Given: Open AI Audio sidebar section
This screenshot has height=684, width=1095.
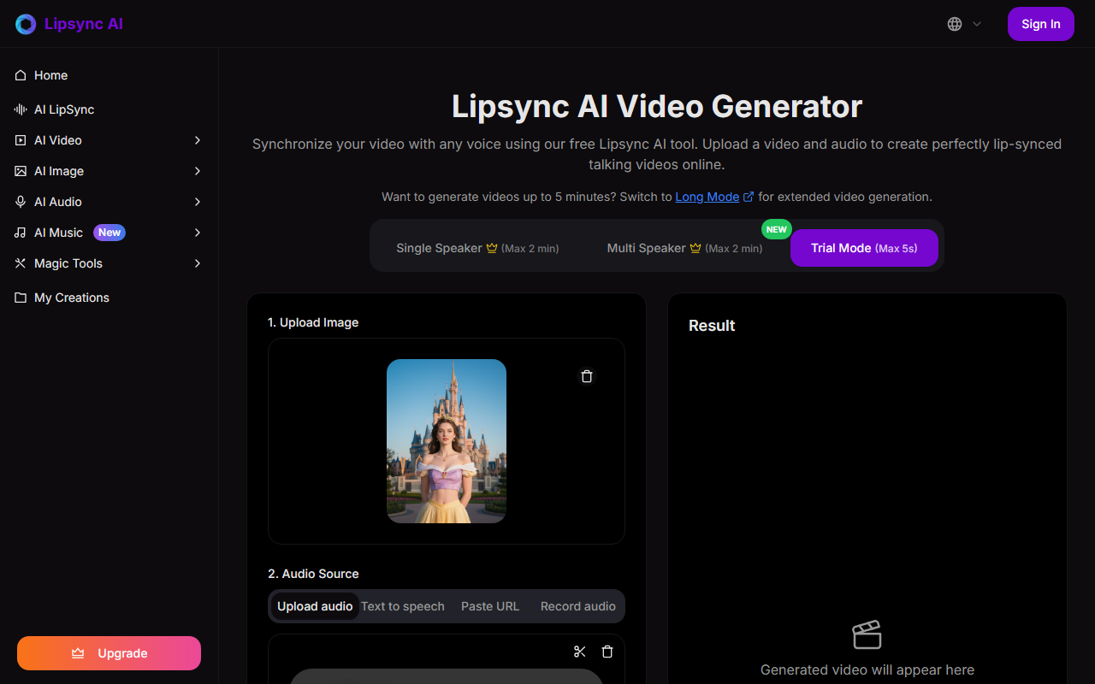Looking at the screenshot, I should pos(109,202).
